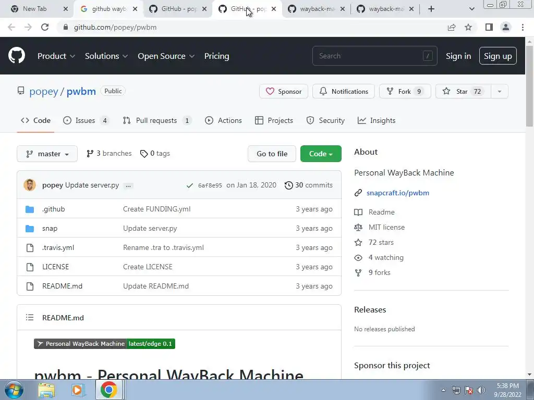Viewport: 534px width, 400px height.
Task: Click the .github folder icon
Action: point(30,209)
